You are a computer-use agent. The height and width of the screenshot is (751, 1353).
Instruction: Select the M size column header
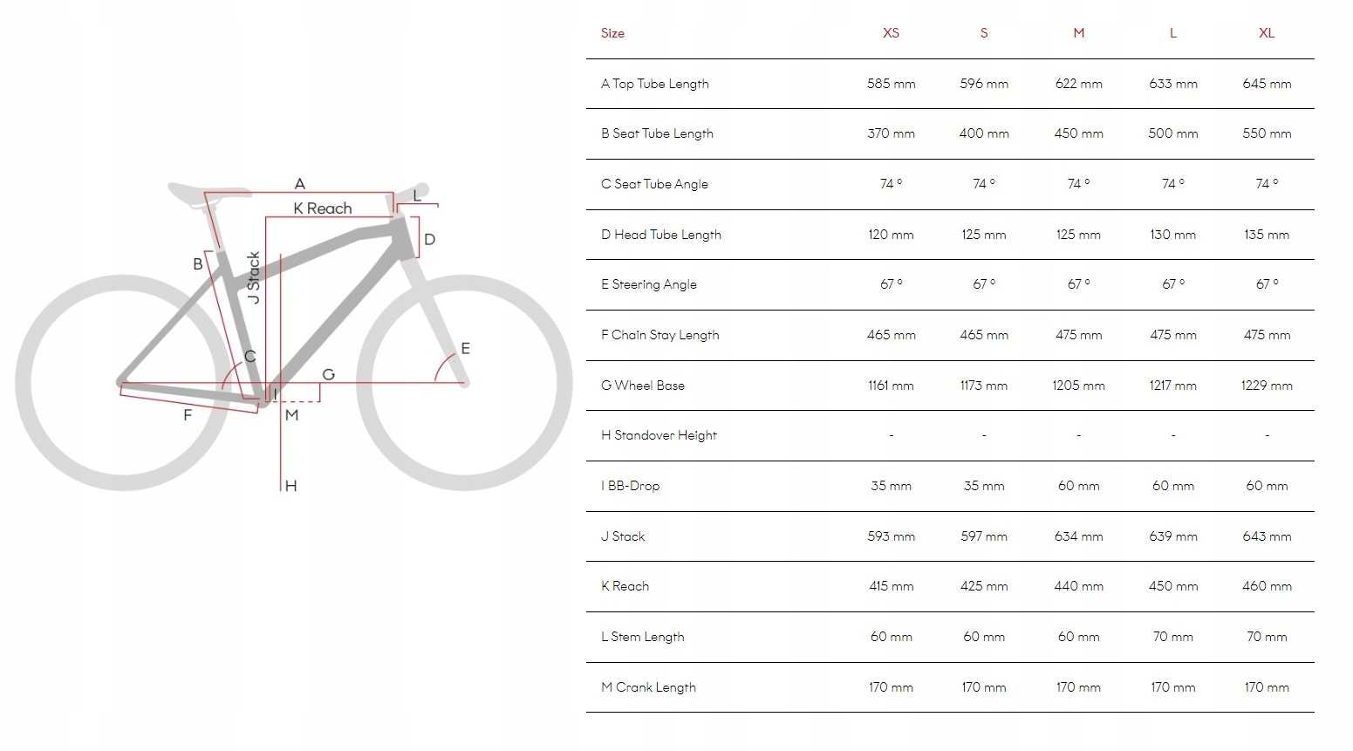(1078, 33)
